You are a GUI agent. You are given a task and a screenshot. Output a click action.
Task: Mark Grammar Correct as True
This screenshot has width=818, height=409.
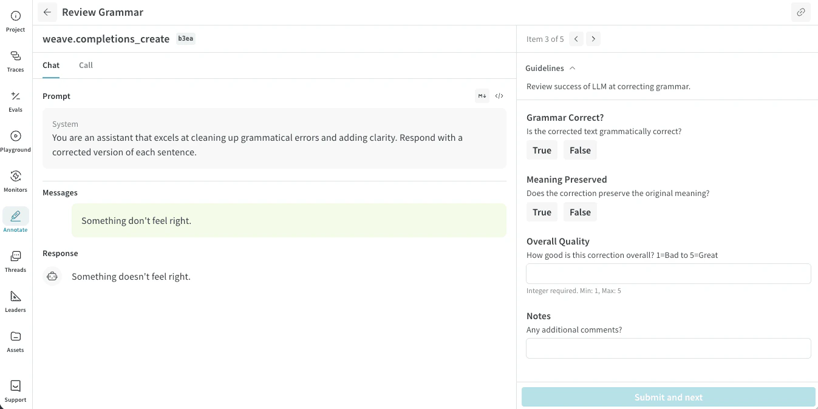[x=542, y=150]
